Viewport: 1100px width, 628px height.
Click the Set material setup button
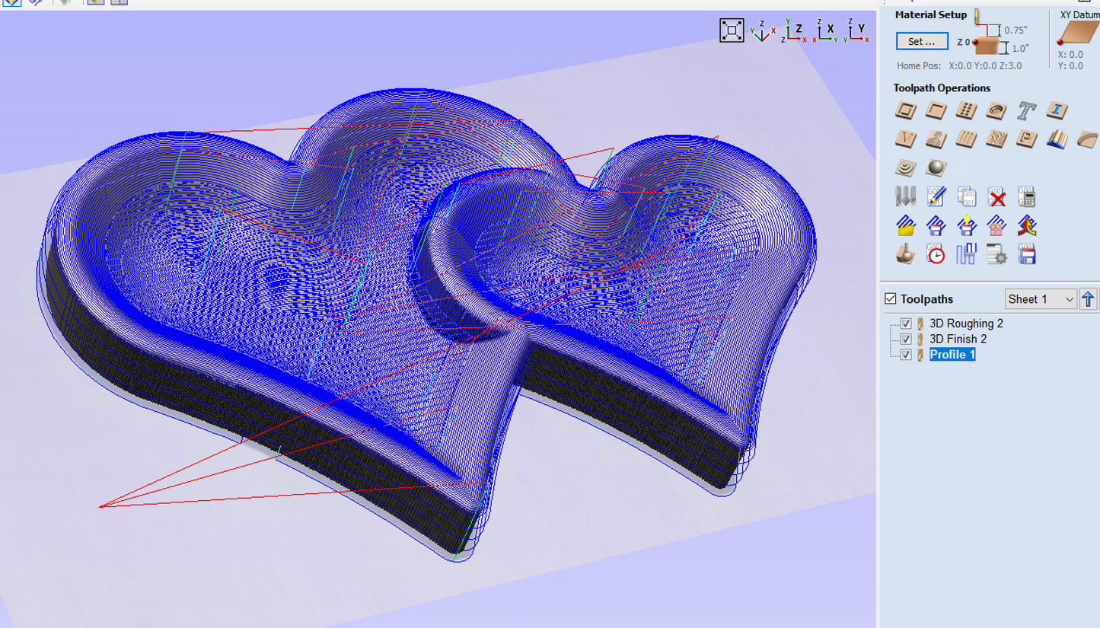(x=921, y=41)
